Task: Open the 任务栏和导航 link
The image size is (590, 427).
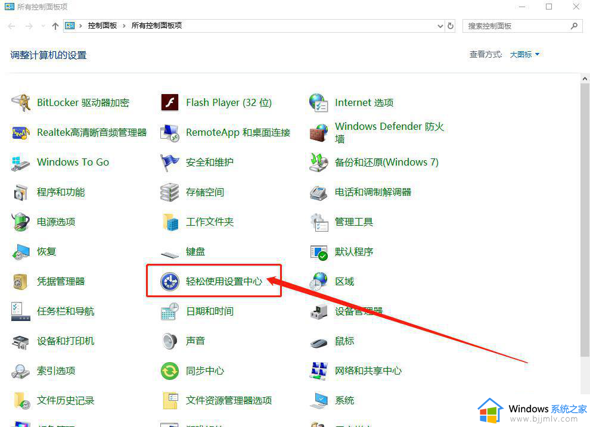Action: click(x=66, y=311)
